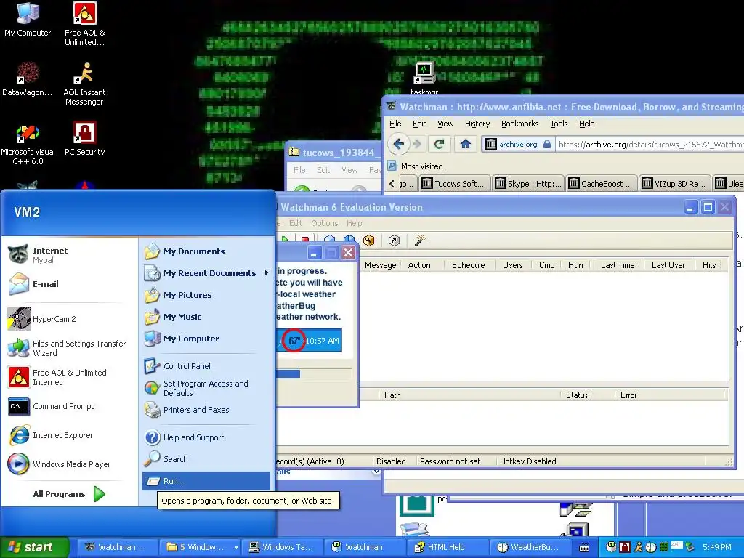744x558 pixels.
Task: Switch to Windows Ta... taskbar button
Action: [283, 547]
